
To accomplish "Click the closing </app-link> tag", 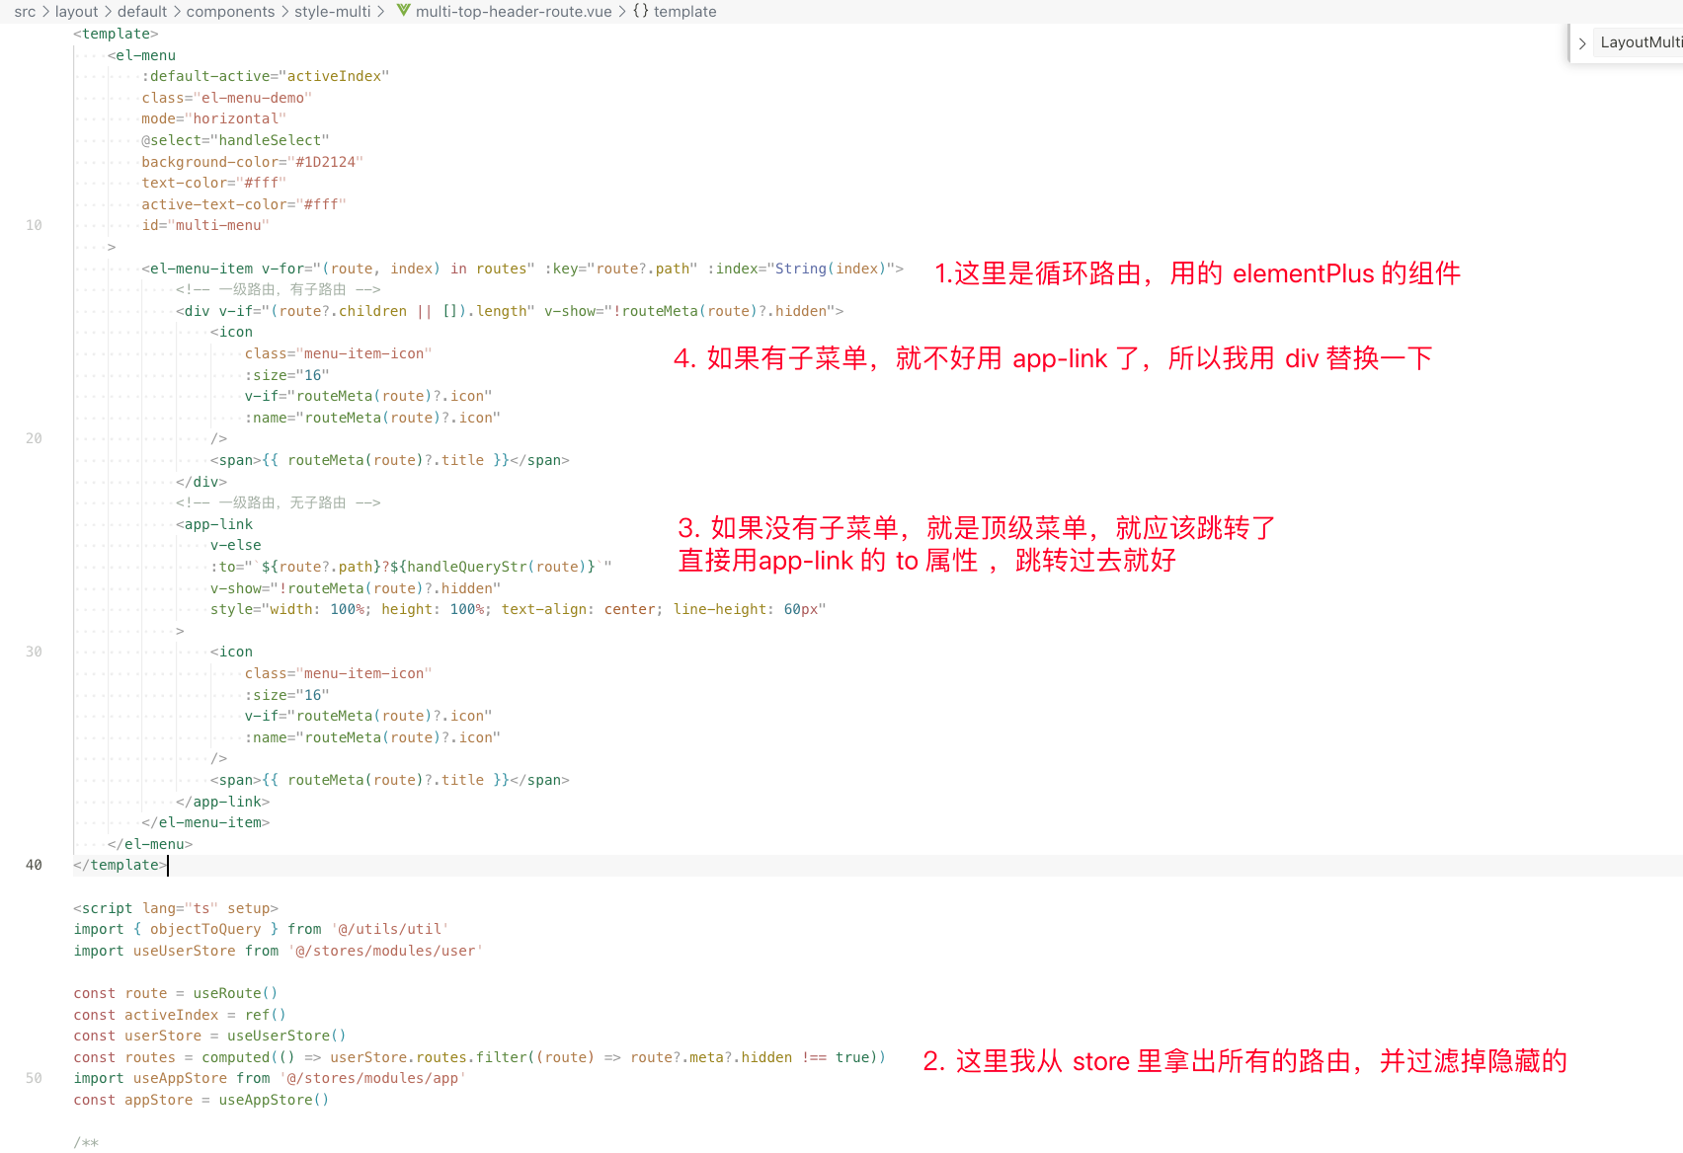I will (x=222, y=802).
